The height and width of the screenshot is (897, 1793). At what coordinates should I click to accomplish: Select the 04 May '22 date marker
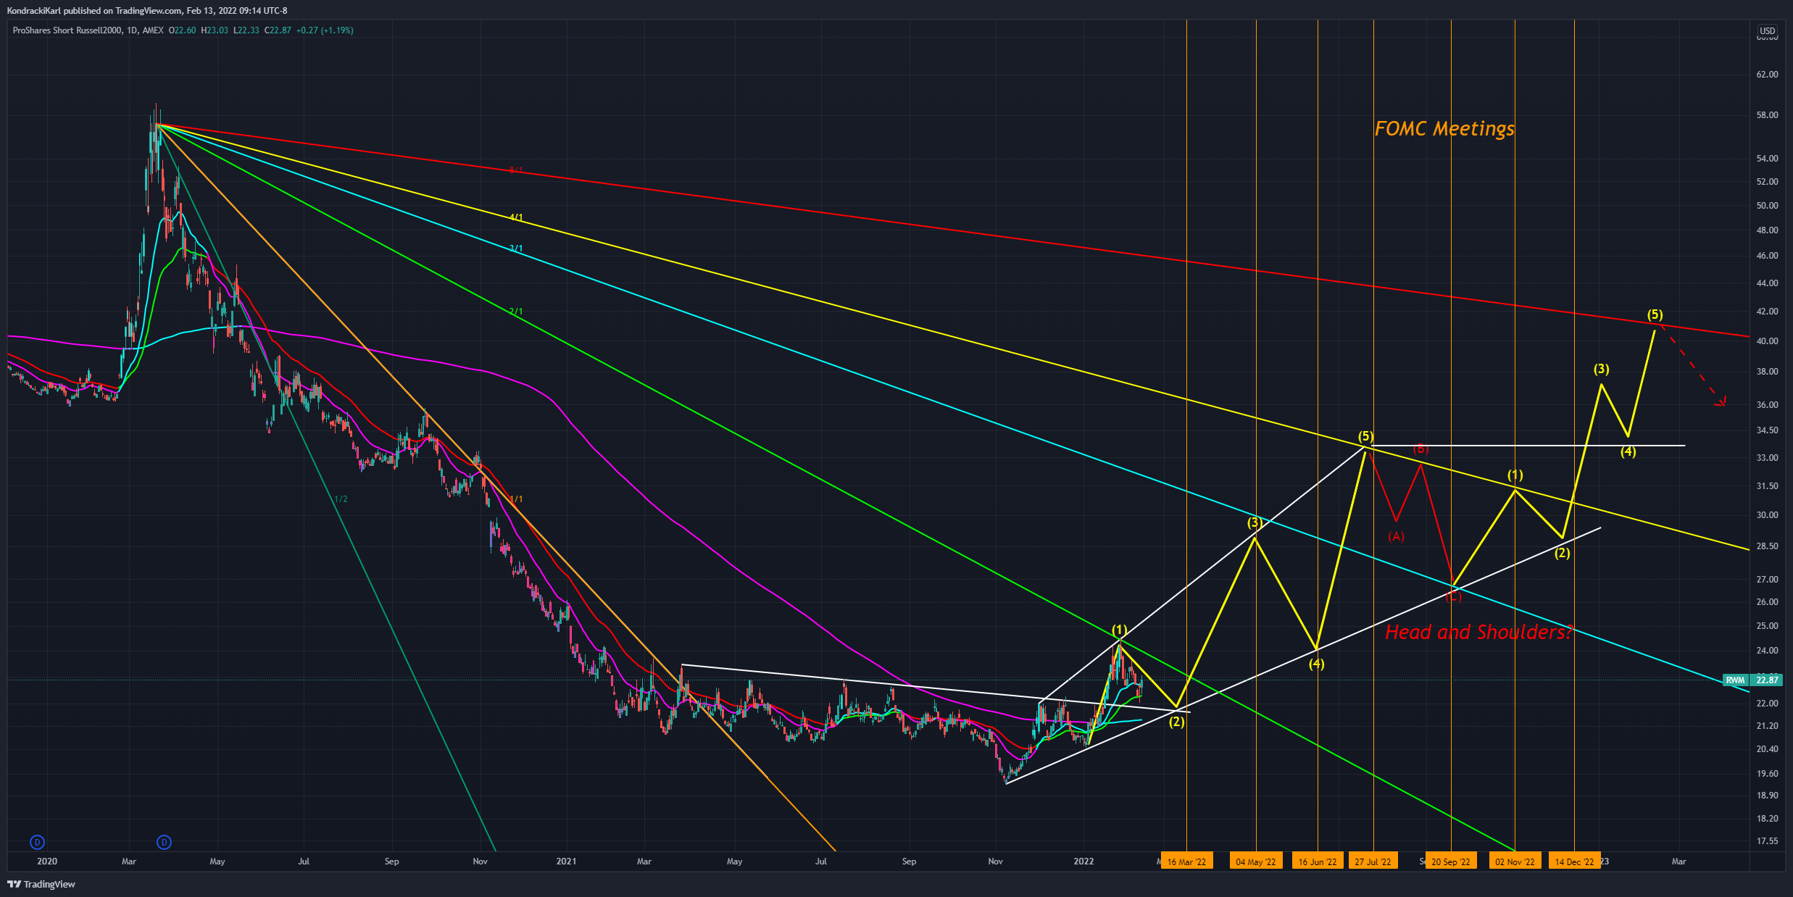(x=1256, y=861)
